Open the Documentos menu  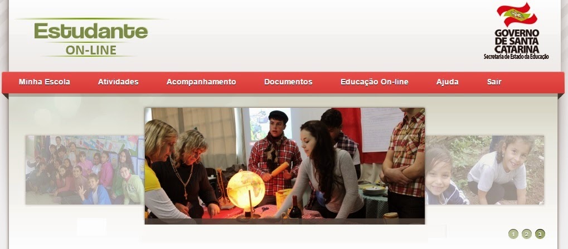pos(288,82)
